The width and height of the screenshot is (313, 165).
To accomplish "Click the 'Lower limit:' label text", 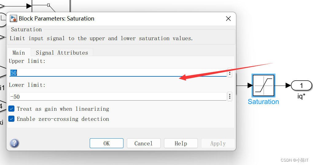I will tap(27, 85).
